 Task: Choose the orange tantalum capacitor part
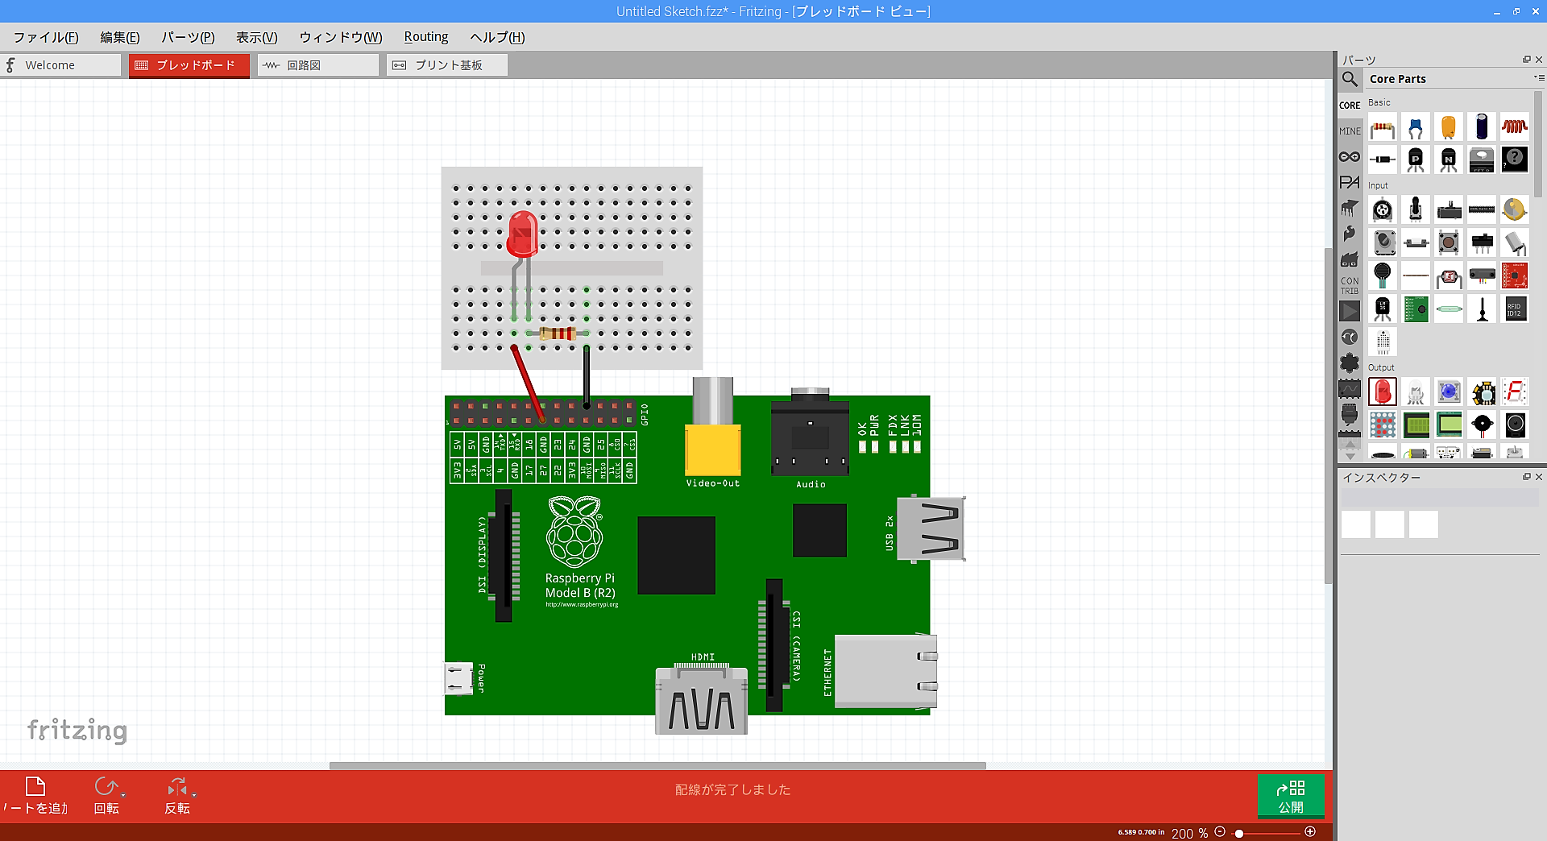tap(1449, 127)
